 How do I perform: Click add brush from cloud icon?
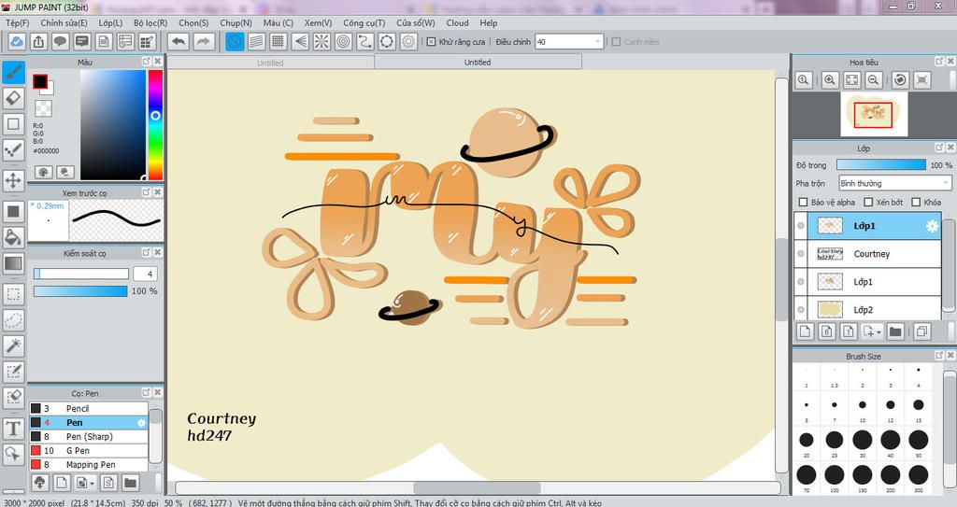(39, 483)
